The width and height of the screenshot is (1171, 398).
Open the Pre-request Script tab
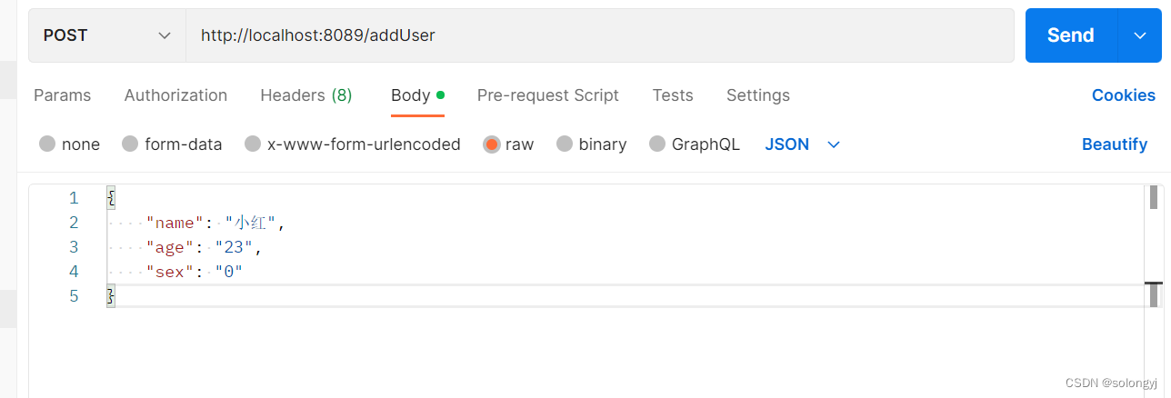(548, 95)
